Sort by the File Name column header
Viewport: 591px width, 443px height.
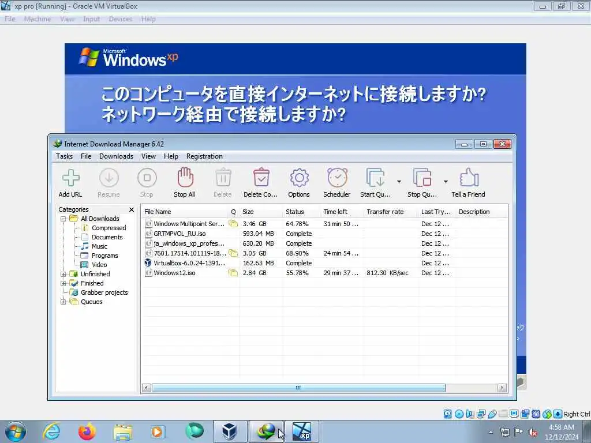click(x=184, y=212)
